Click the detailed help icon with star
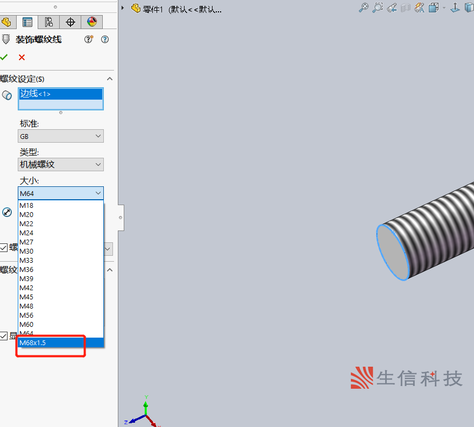The width and height of the screenshot is (474, 427). 89,39
